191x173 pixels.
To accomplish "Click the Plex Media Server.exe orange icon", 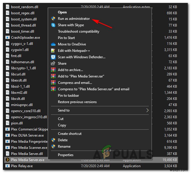I will click(8, 160).
